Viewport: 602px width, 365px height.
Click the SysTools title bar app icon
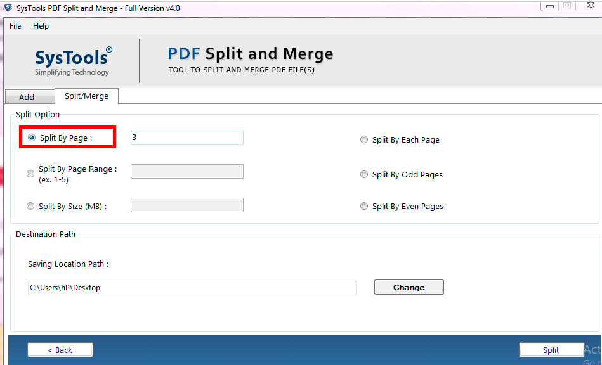click(x=8, y=8)
